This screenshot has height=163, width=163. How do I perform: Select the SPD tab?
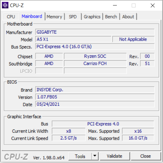click(73, 17)
